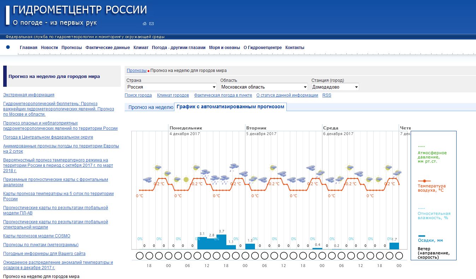Open the О статусе данной информации link

pos(287,95)
